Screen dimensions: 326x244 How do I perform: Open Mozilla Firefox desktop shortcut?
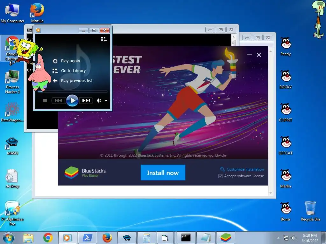pyautogui.click(x=37, y=13)
